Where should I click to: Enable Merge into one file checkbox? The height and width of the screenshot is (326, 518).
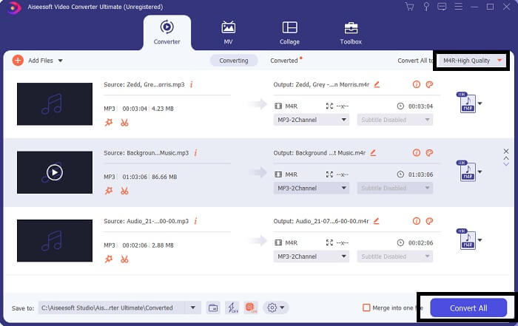366,308
